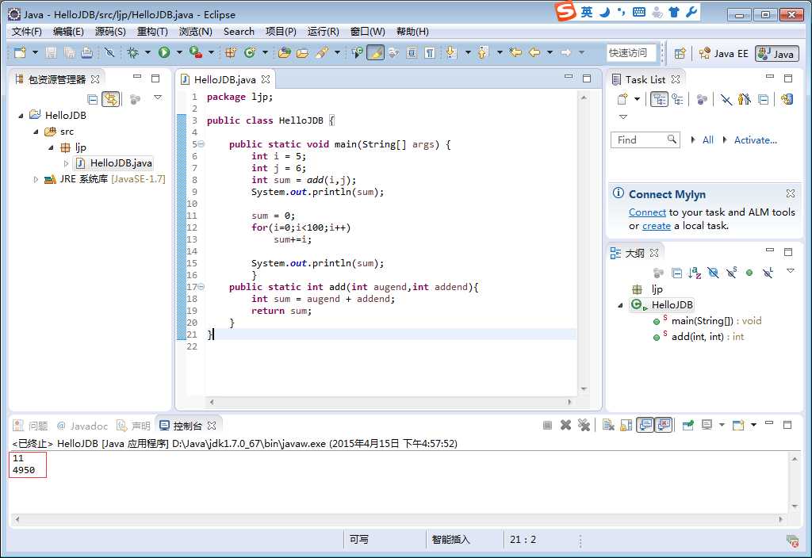This screenshot has height=558, width=812.
Task: Toggle Hide Static Members in Outline toolbar
Action: coord(732,273)
